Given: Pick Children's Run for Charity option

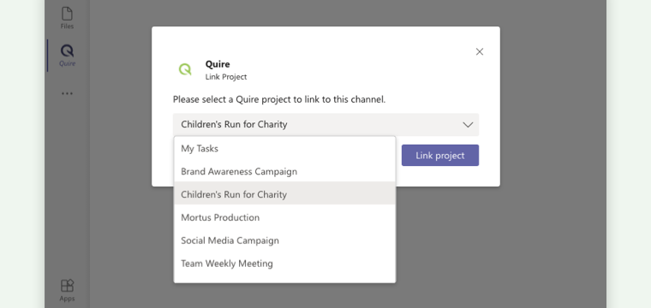Looking at the screenshot, I should (x=284, y=194).
